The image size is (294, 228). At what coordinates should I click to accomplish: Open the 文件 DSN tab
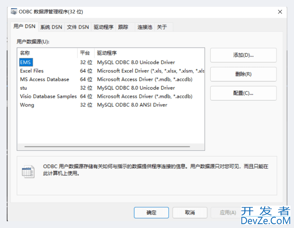78,27
